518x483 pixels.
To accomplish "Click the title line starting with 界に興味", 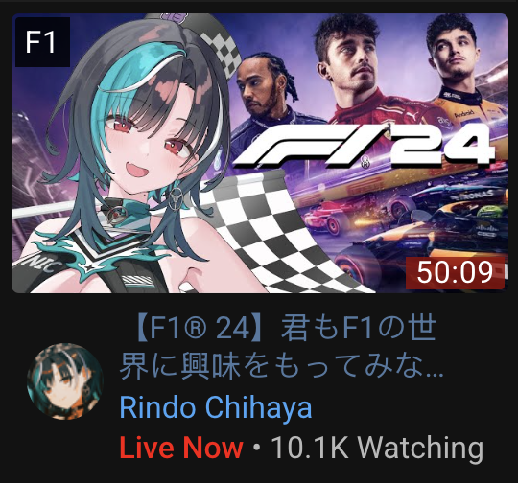I will click(281, 367).
